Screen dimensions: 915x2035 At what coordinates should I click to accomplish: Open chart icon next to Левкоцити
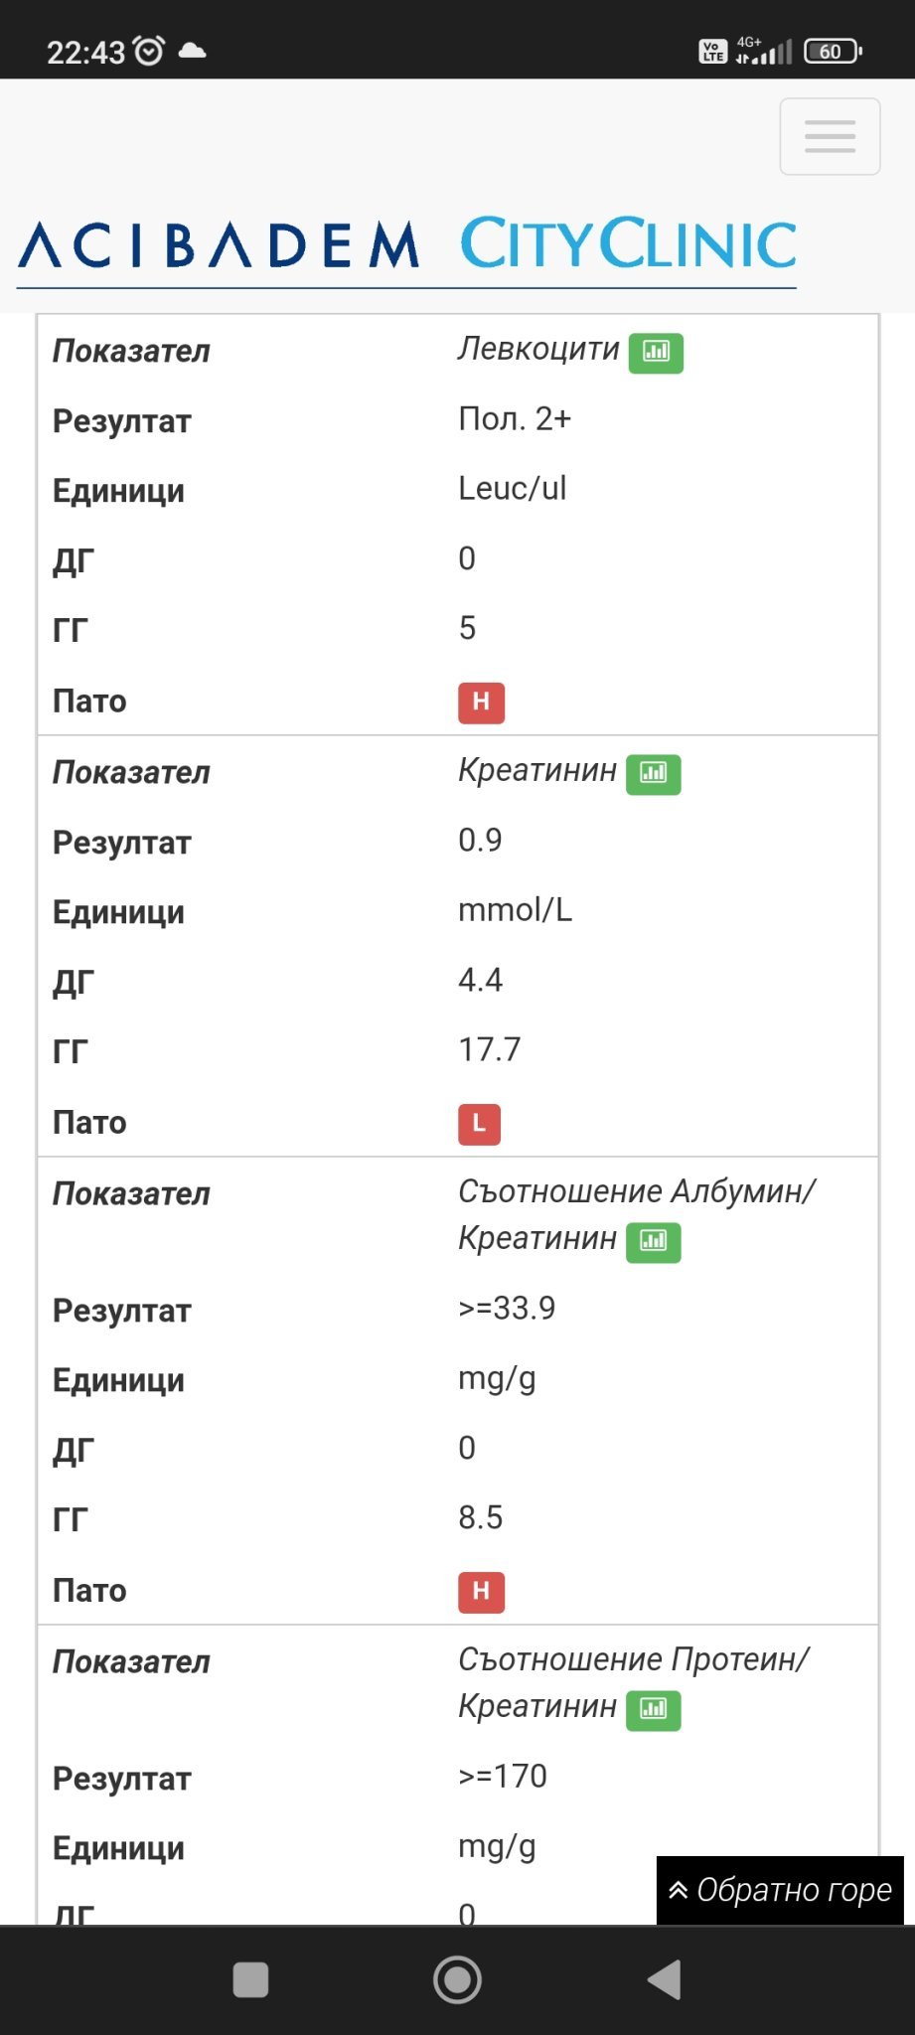click(x=656, y=352)
